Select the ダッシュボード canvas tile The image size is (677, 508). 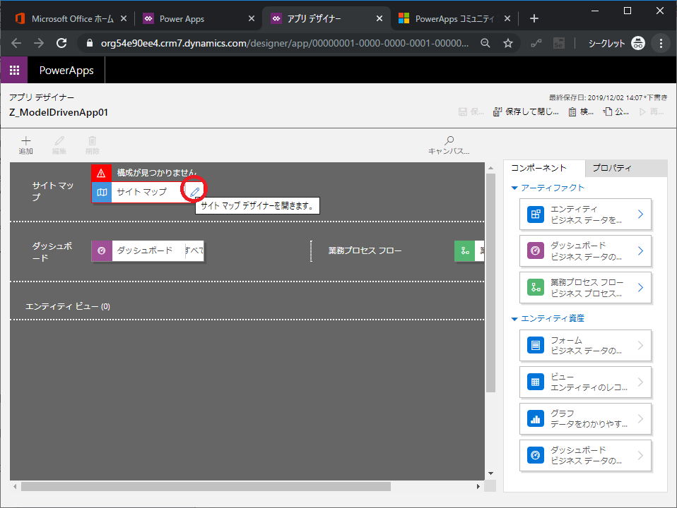tap(147, 250)
